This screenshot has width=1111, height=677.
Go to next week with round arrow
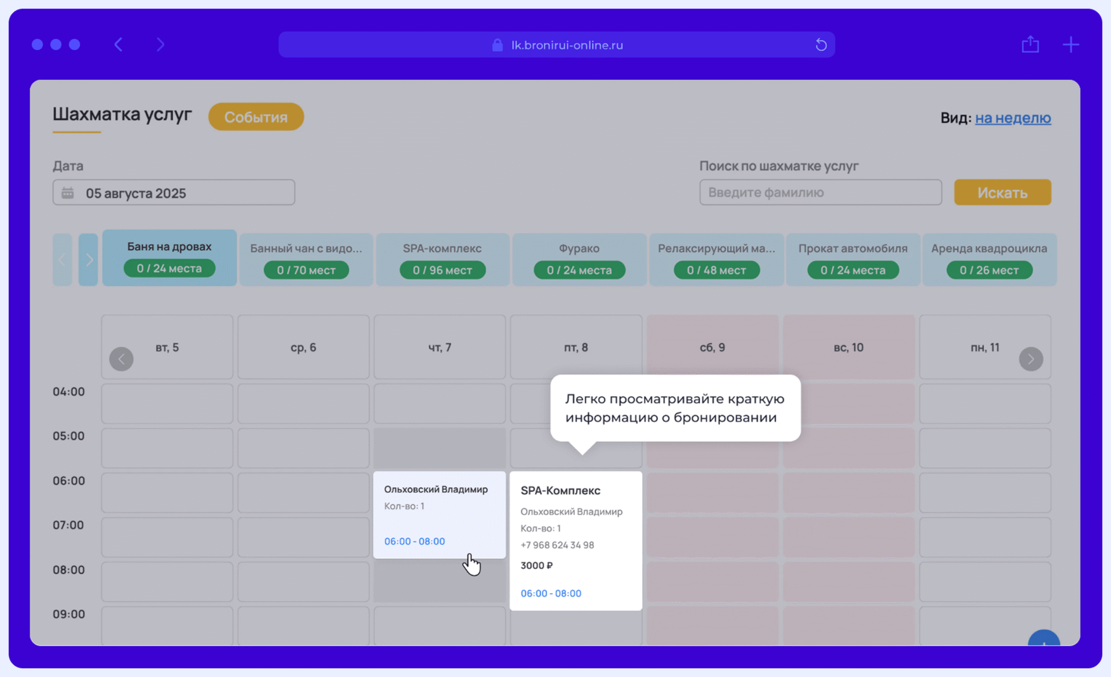[x=1031, y=359]
